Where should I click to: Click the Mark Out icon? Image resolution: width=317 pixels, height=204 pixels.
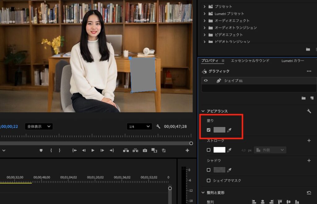[x=59, y=151]
